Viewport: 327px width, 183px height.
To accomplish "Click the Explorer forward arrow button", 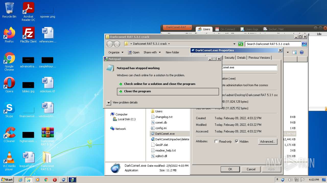I will pyautogui.click(x=117, y=44).
